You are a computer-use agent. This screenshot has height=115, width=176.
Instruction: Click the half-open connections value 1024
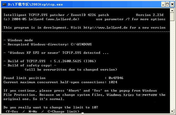(113, 82)
